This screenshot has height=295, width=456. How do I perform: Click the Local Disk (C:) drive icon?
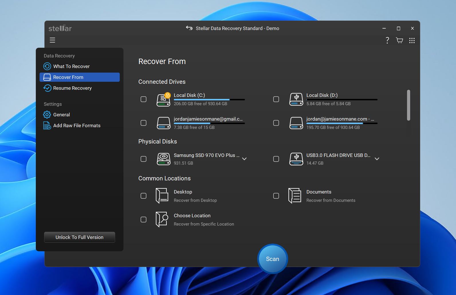pos(164,99)
